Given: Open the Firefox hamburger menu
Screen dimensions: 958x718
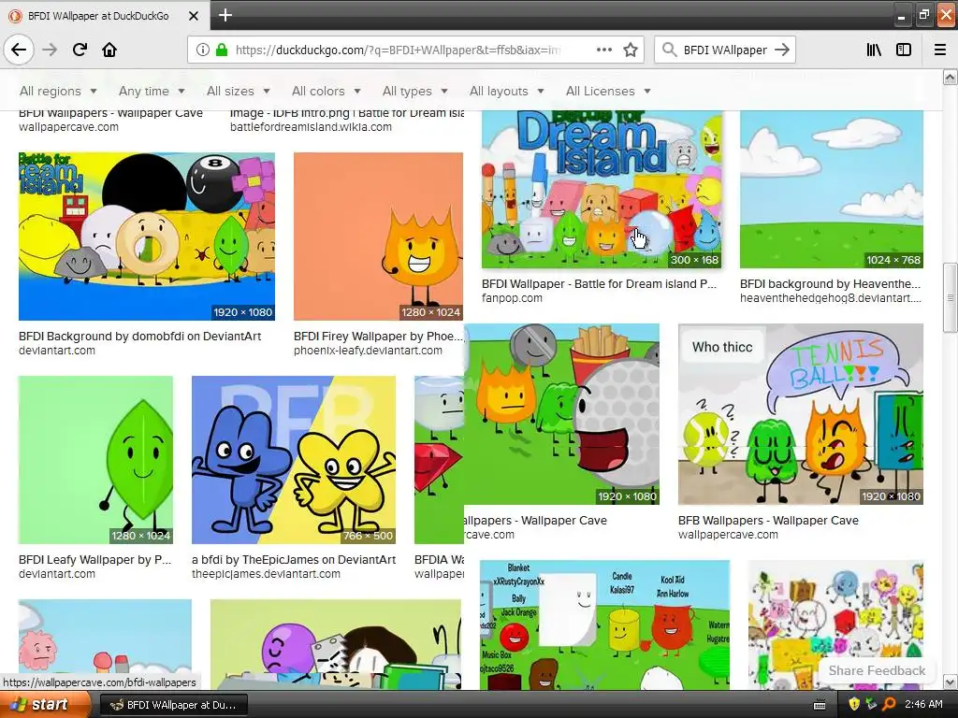Looking at the screenshot, I should [939, 50].
